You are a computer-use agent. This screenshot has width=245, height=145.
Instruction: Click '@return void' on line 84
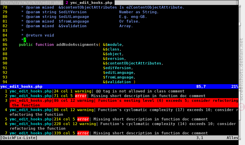(x=40, y=35)
